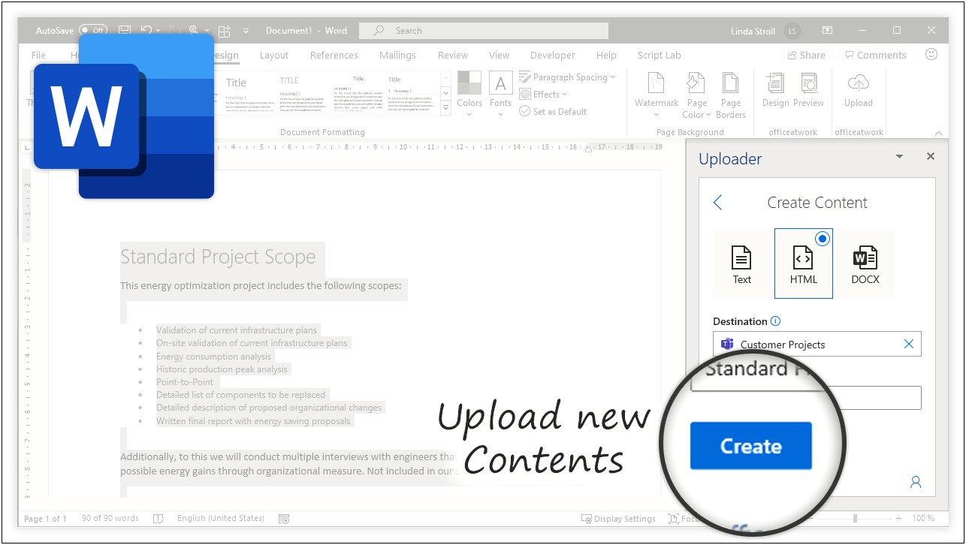Click the Set as Default check option
The height and width of the screenshot is (545, 966).
coord(553,111)
